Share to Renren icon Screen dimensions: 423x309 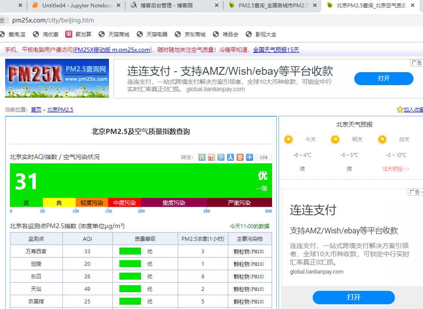click(x=231, y=157)
